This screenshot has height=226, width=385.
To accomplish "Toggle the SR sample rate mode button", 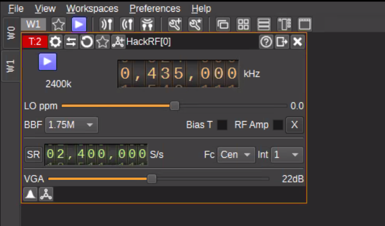I will click(x=34, y=155).
